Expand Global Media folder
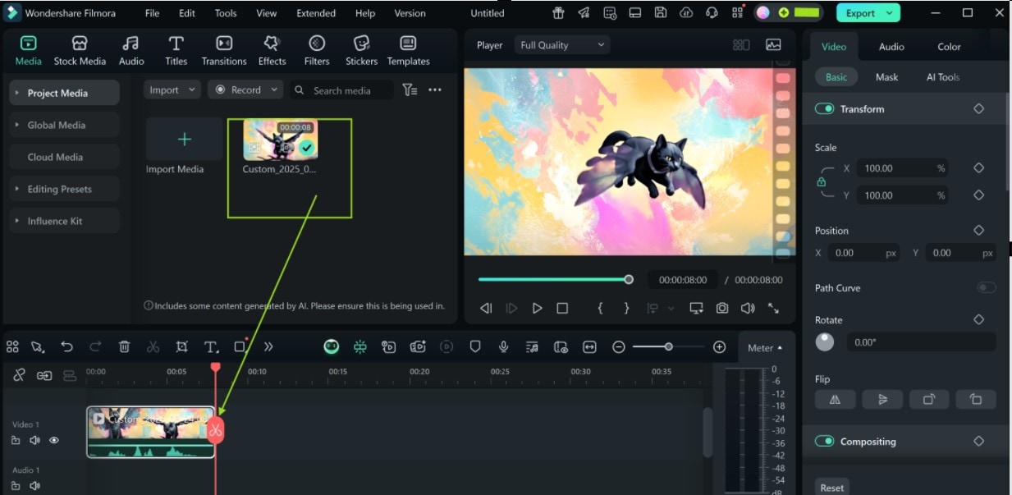Screen dimensions: 1012x495 tap(63, 125)
